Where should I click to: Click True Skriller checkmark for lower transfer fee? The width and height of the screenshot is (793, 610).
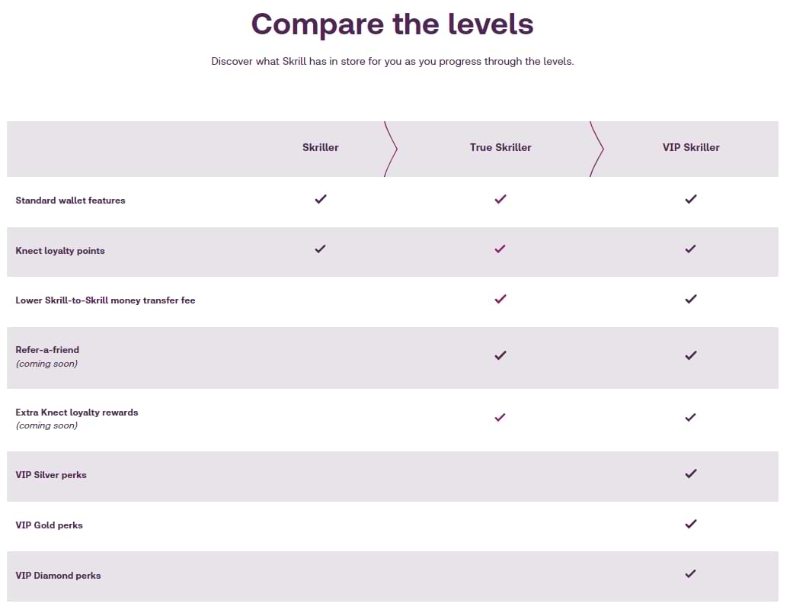[500, 299]
